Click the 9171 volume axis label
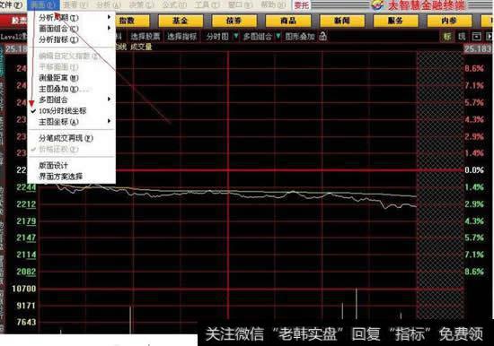This screenshot has height=346, width=494. 26,306
